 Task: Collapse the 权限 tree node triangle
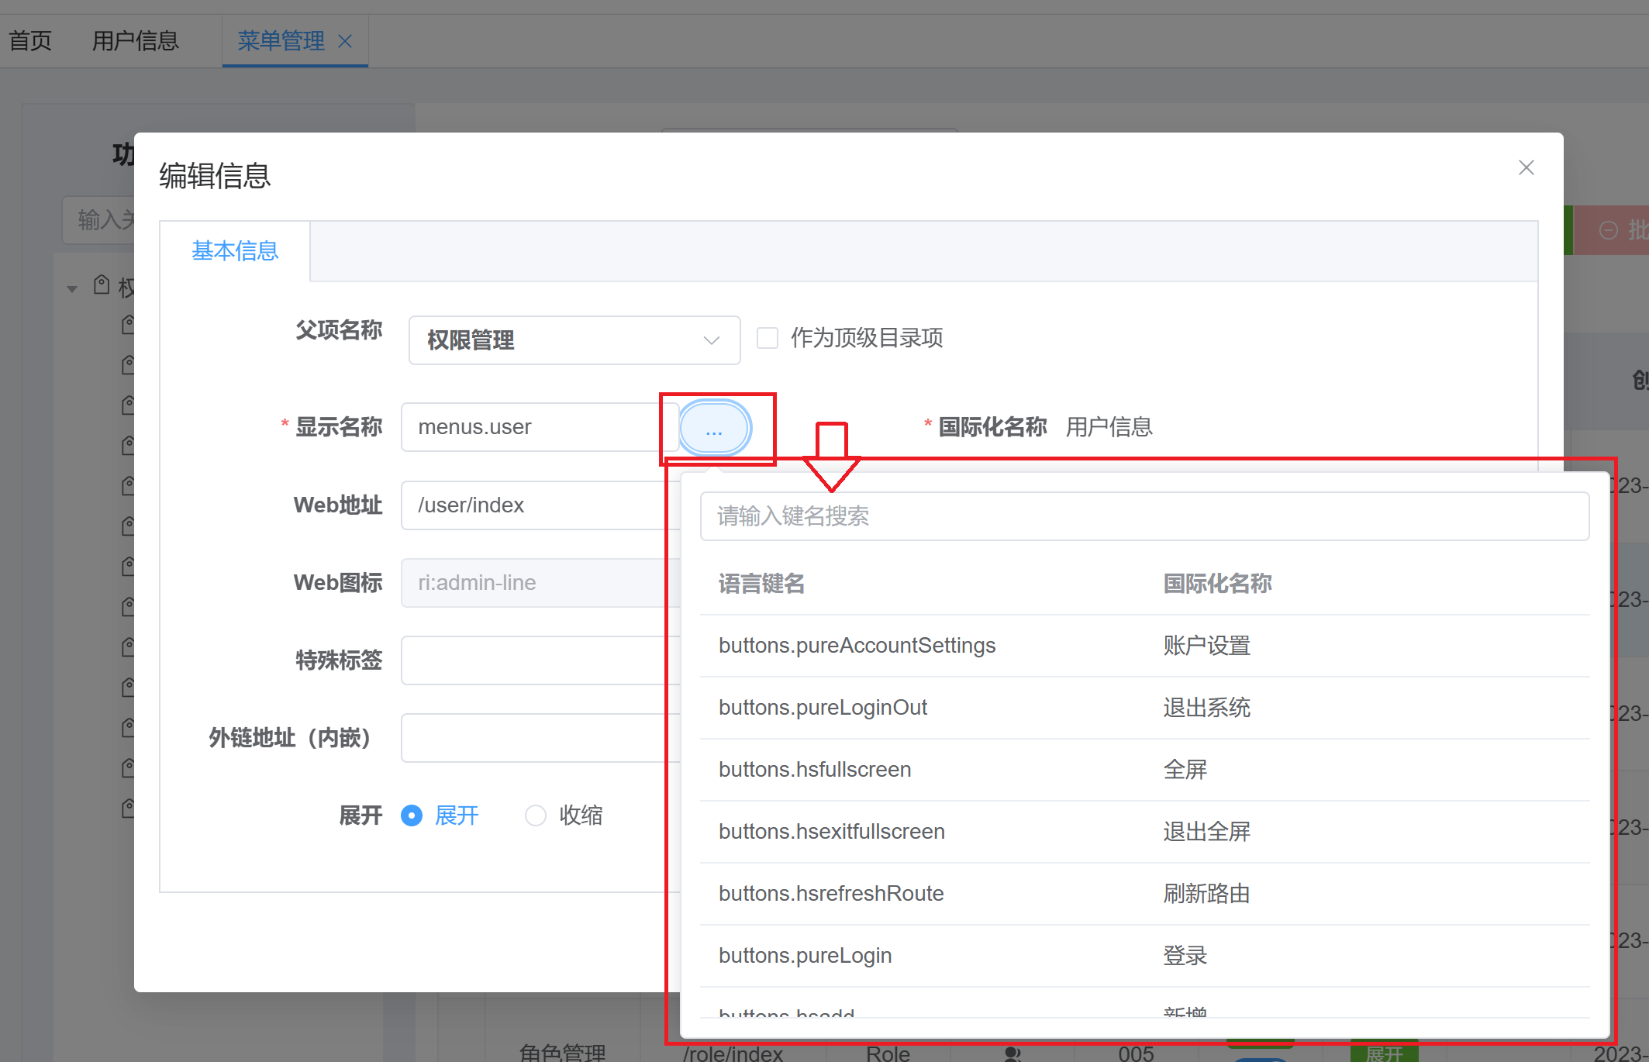[71, 288]
